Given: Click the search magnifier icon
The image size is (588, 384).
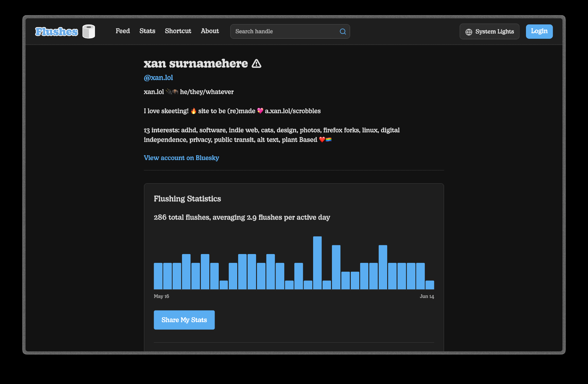Looking at the screenshot, I should pyautogui.click(x=343, y=31).
